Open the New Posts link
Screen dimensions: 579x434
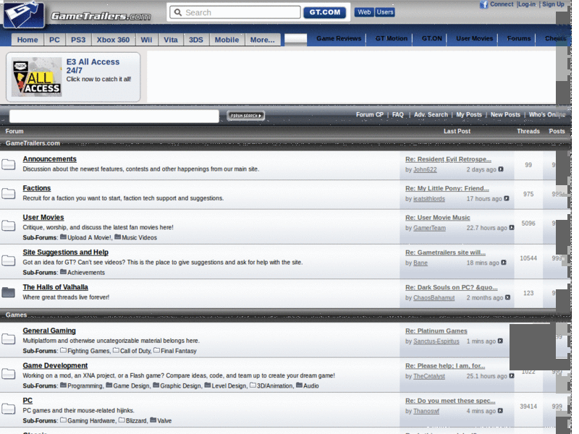505,115
